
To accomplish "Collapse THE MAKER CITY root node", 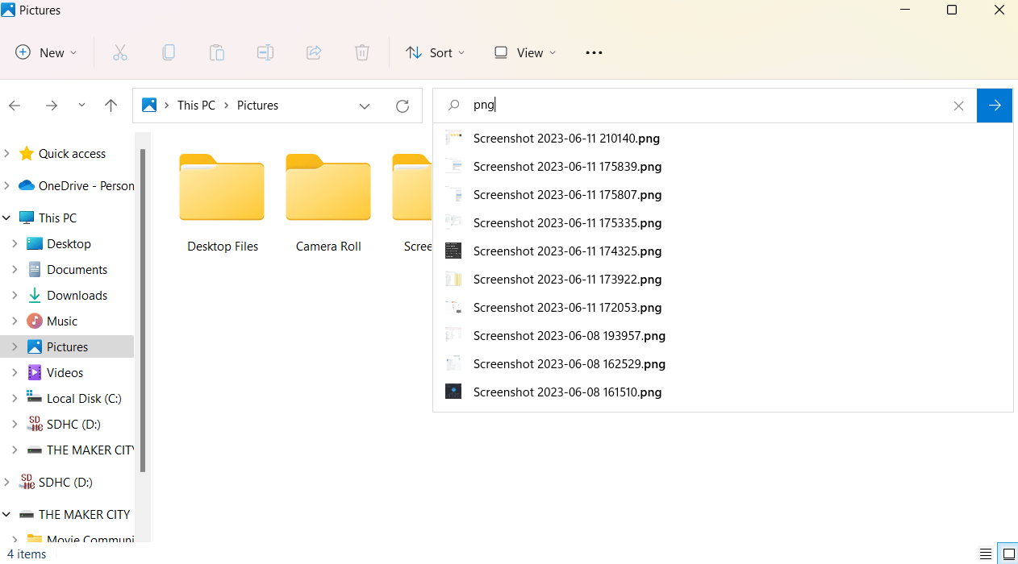I will (7, 514).
